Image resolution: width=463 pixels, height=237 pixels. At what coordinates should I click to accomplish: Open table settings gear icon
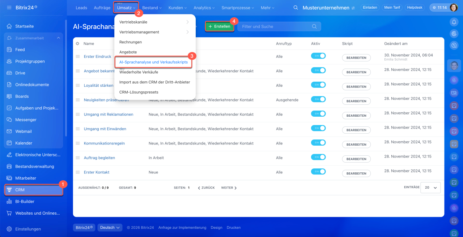tap(77, 44)
